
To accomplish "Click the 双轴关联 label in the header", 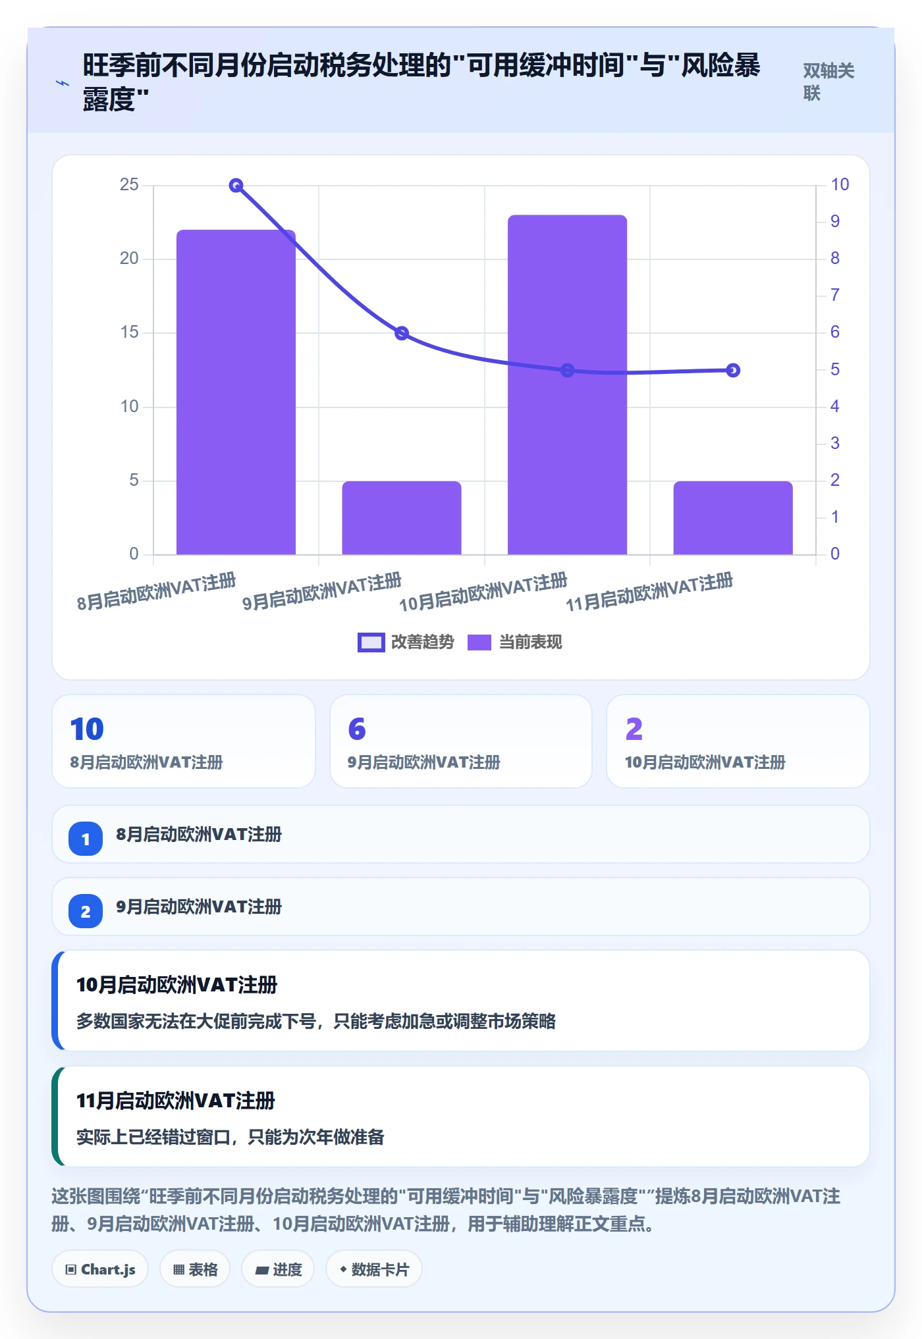I will 828,82.
